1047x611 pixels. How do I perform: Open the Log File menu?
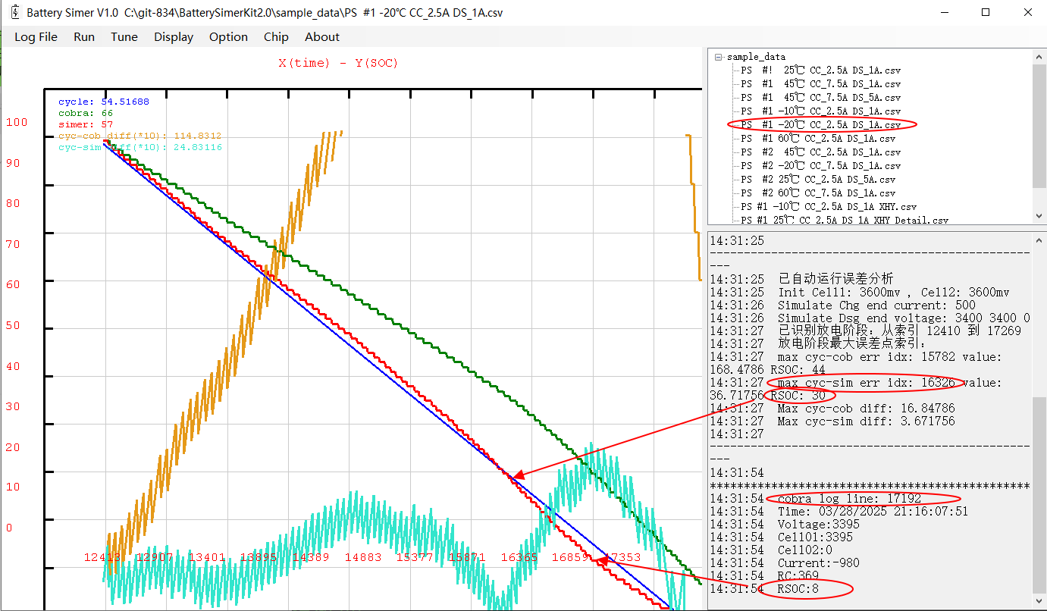36,36
